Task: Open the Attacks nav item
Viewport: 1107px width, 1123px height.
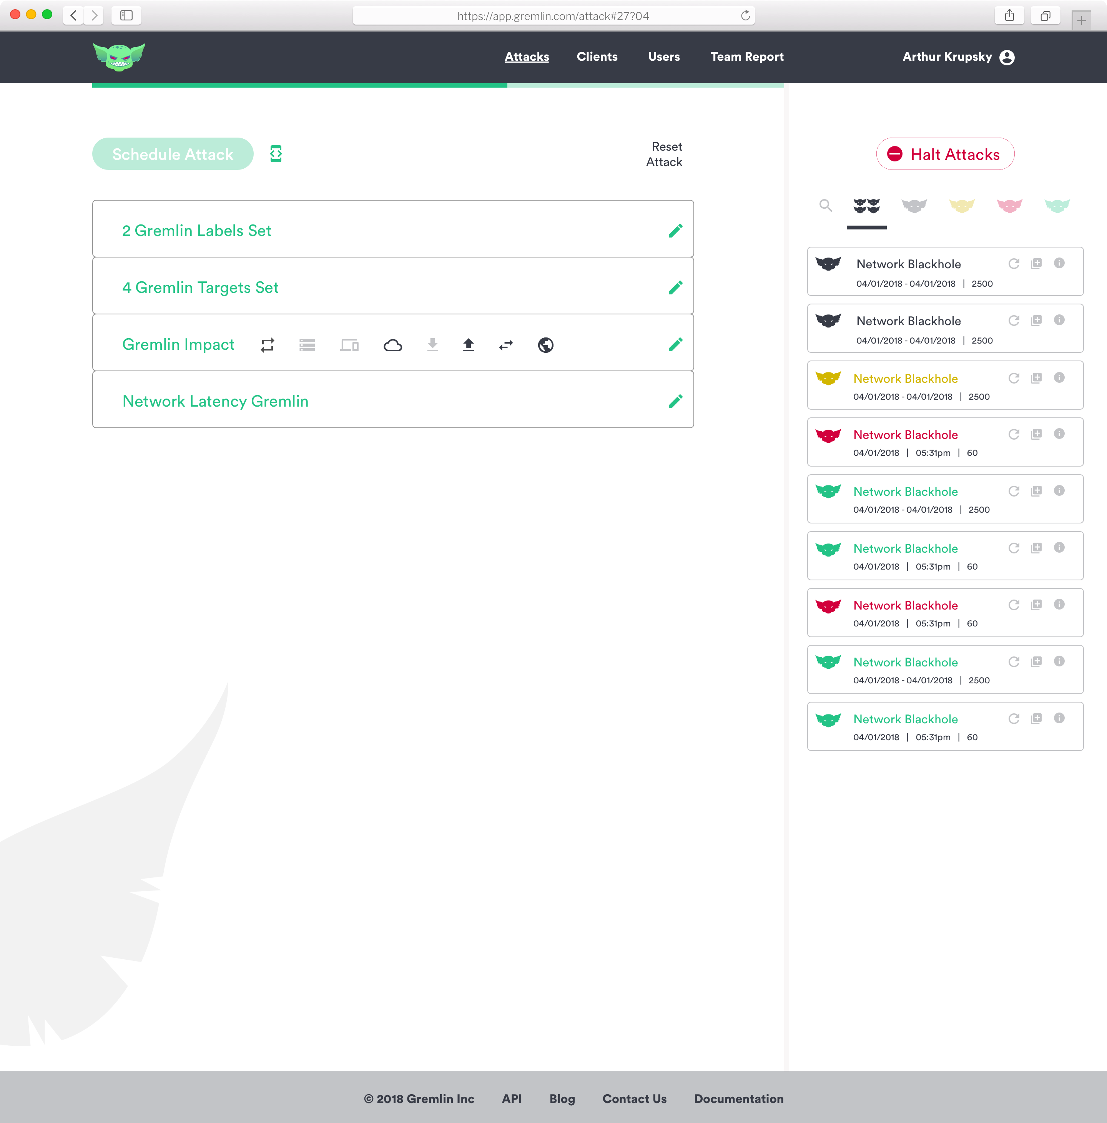Action: point(527,57)
